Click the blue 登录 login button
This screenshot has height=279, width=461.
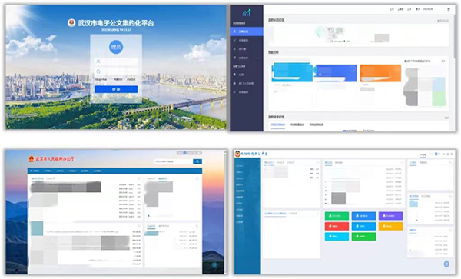pos(116,89)
